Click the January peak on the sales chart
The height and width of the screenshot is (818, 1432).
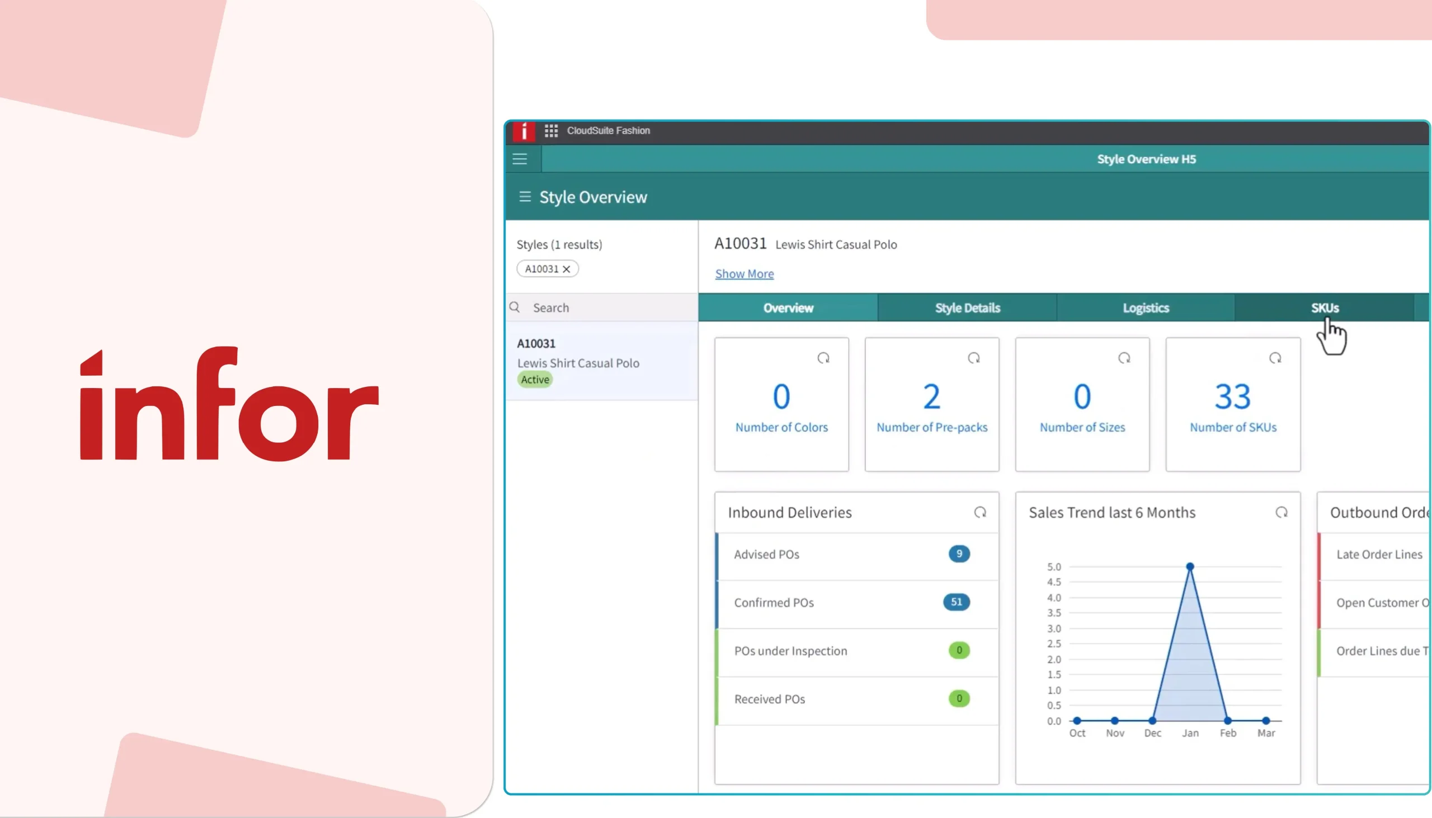[1190, 566]
